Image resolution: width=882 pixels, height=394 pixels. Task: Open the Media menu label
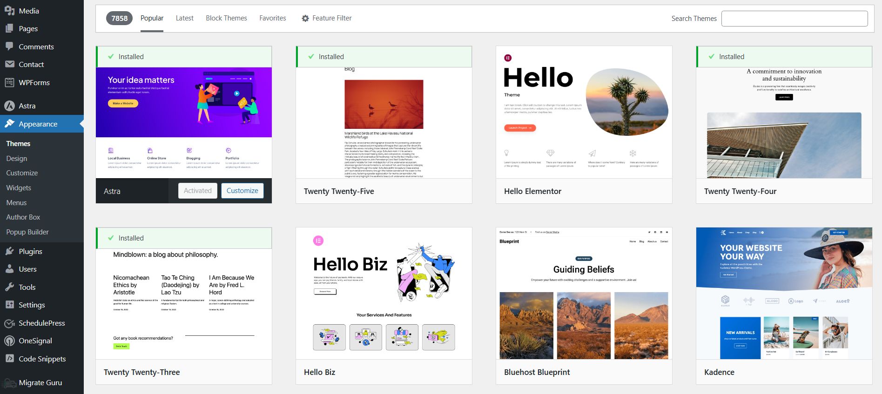coord(29,11)
